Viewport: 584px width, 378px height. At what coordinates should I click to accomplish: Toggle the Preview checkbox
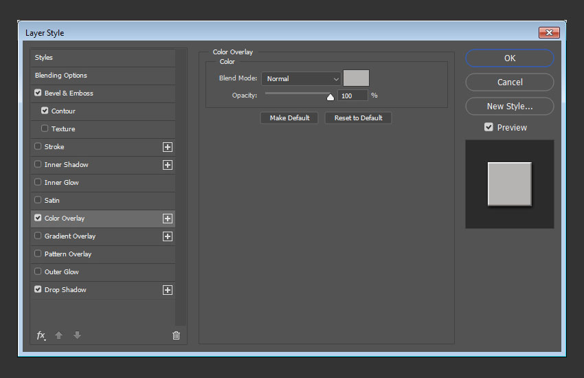(488, 127)
